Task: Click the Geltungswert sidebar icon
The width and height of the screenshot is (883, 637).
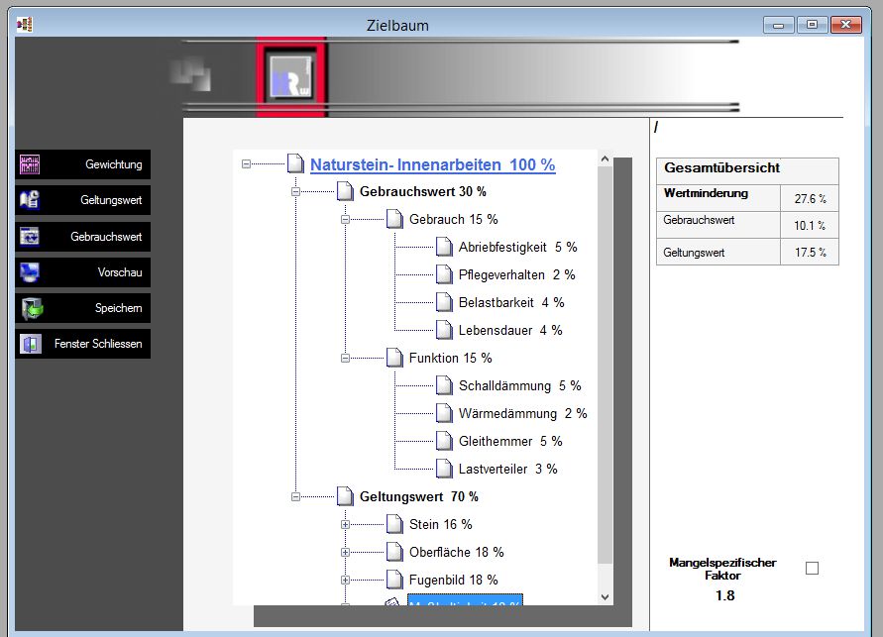Action: coord(30,200)
